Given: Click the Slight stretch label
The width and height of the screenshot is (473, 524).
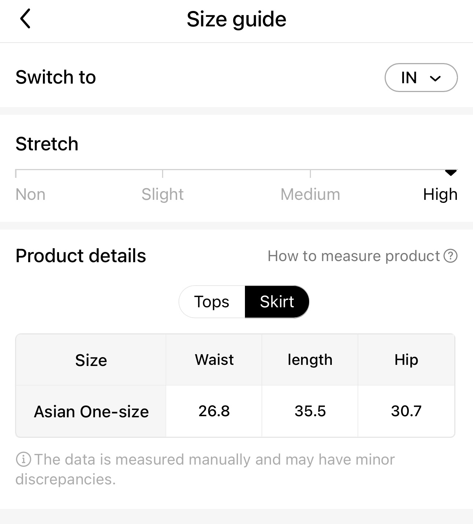Looking at the screenshot, I should click(162, 194).
